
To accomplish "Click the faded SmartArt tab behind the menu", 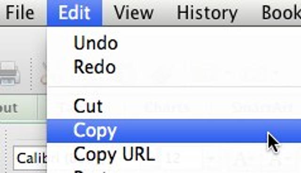I will click(262, 107).
